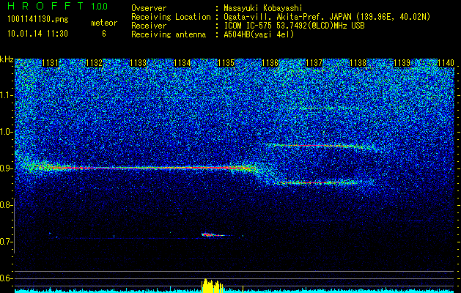This screenshot has width=461, height=293.
Task: Click the echo trace near 0.96 kHz
Action: 319,146
